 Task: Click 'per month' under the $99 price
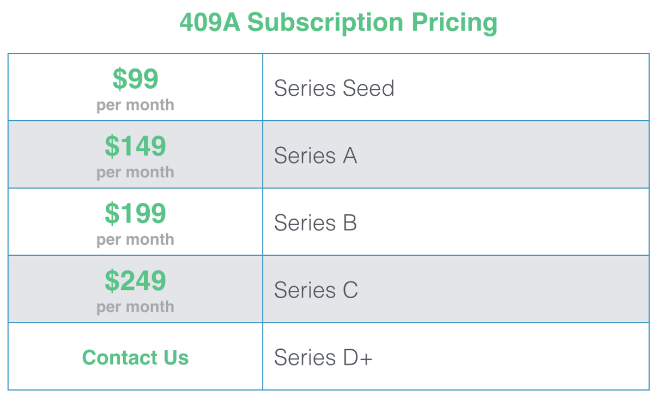pyautogui.click(x=135, y=105)
